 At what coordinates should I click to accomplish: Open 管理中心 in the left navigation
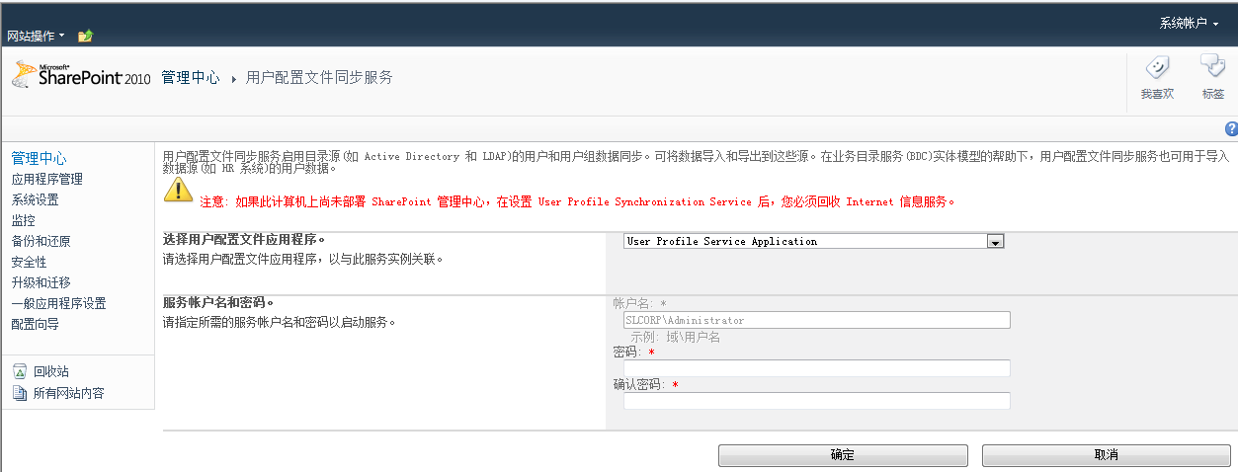[x=40, y=158]
